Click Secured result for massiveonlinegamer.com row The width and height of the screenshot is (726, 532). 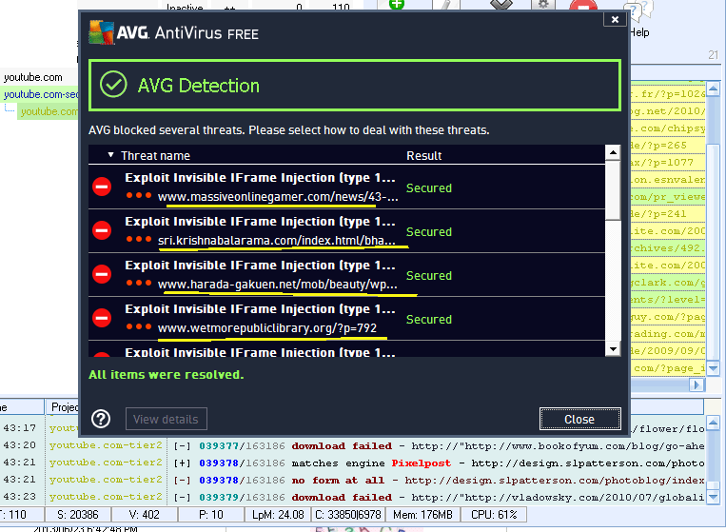429,188
